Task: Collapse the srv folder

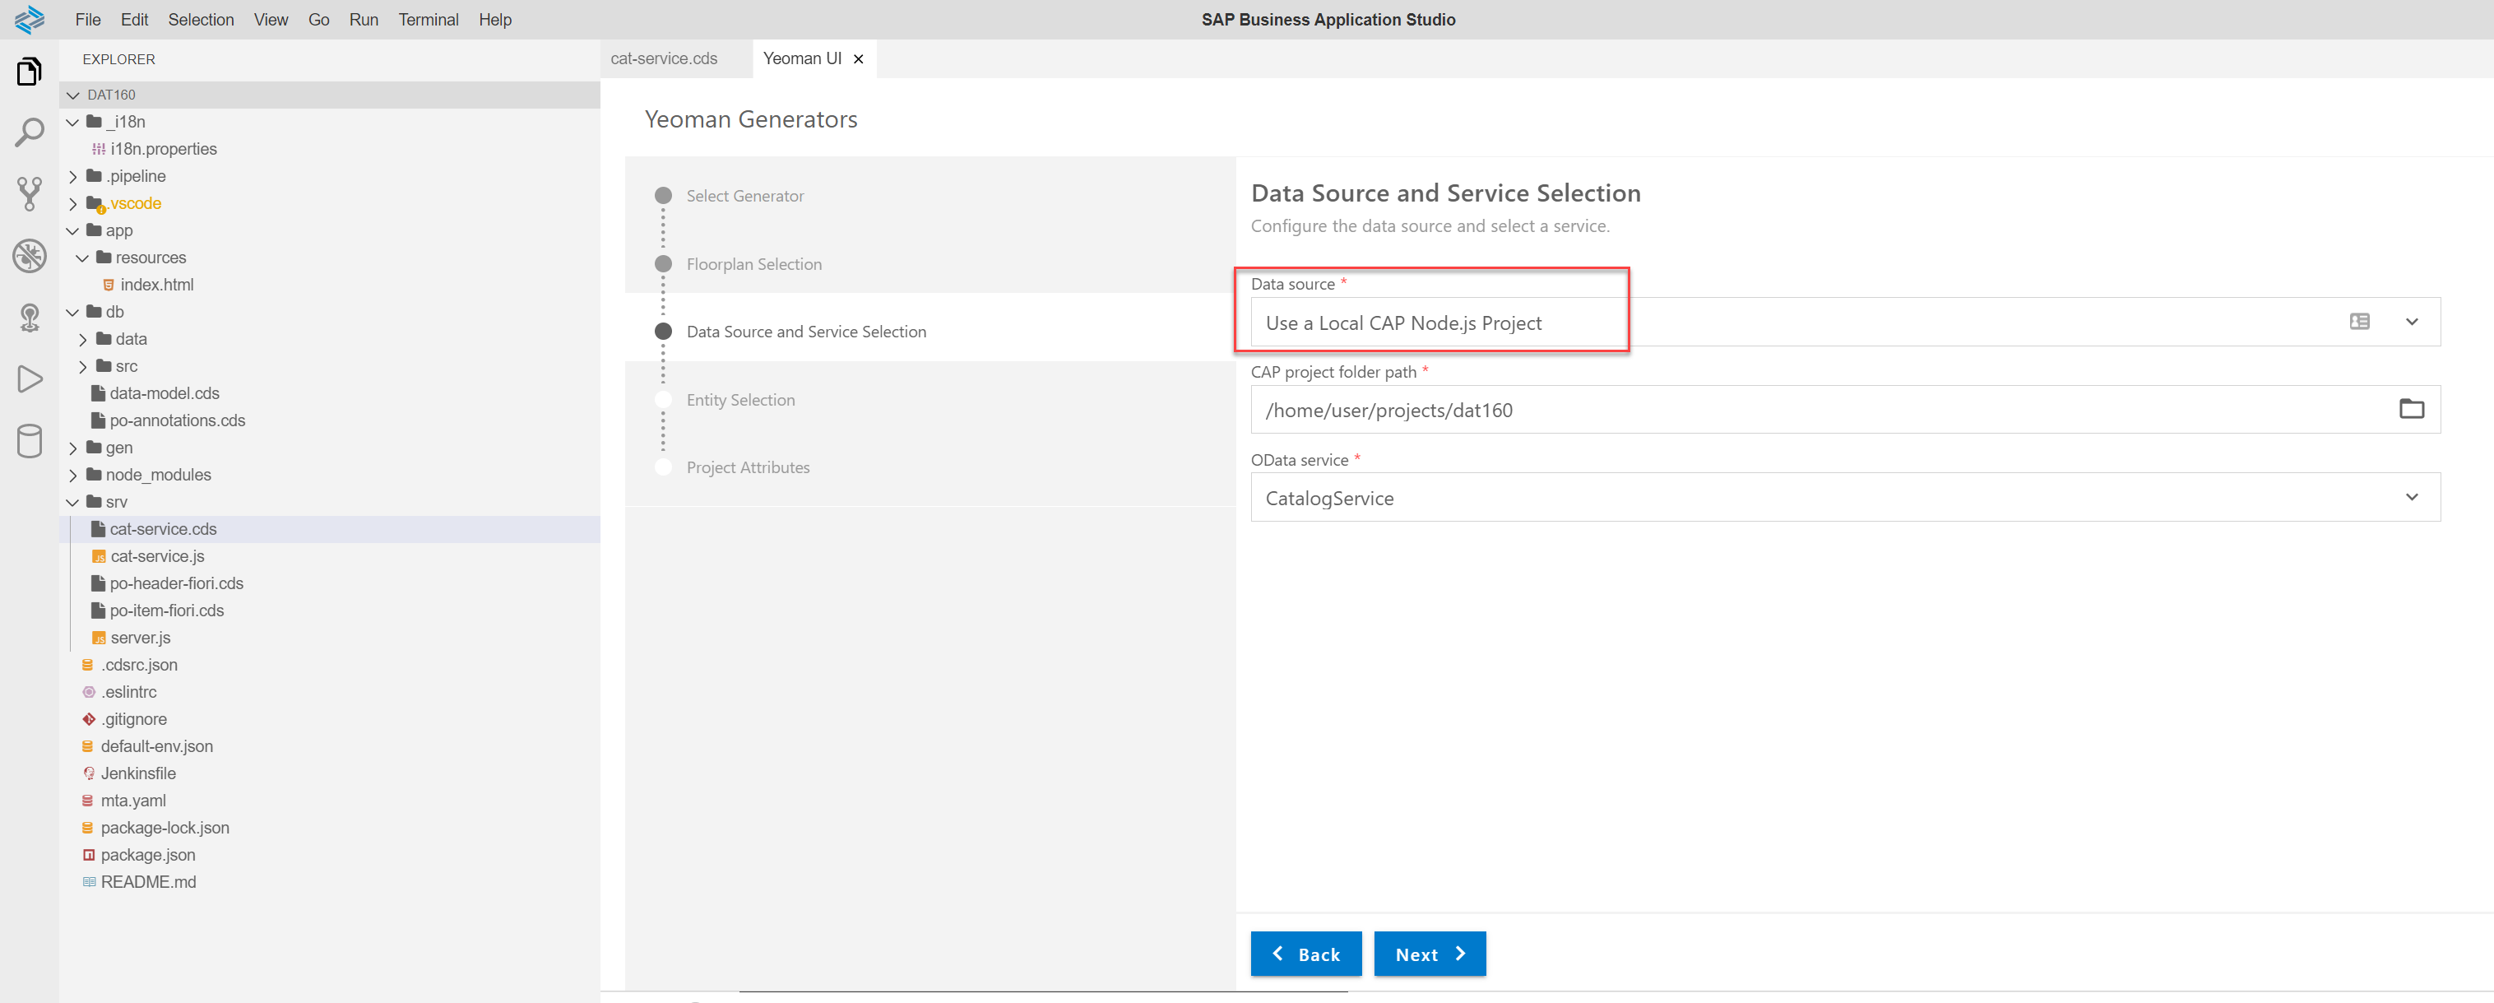Action: (72, 502)
